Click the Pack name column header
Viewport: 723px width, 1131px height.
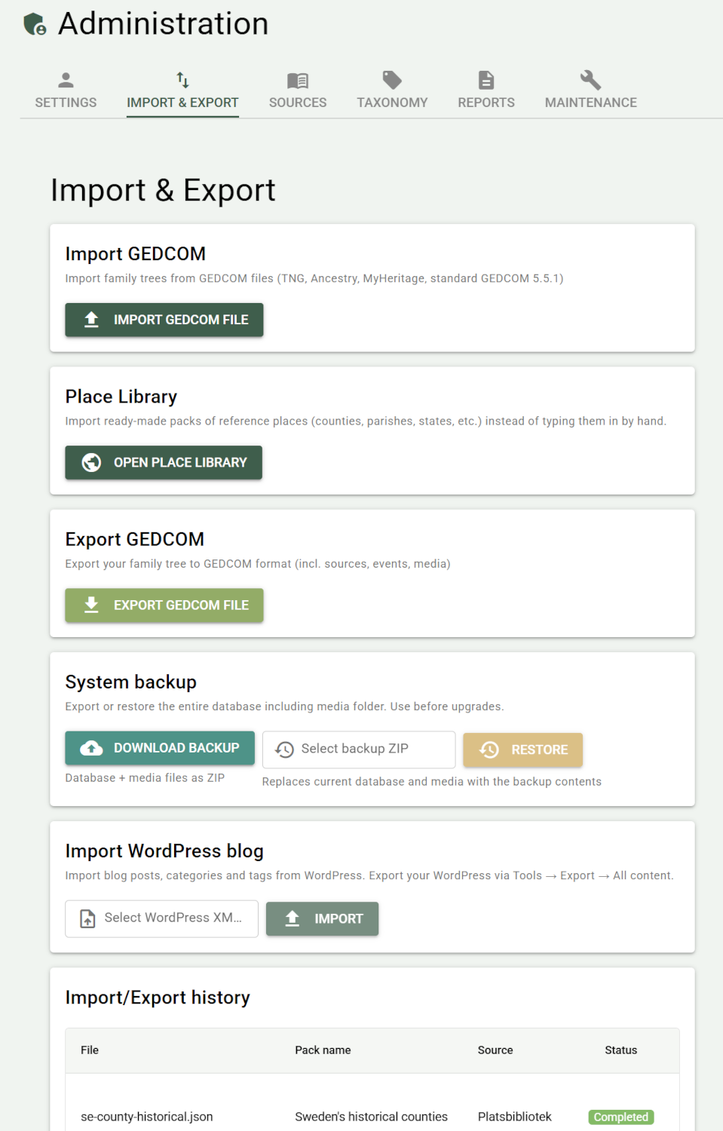(323, 1050)
